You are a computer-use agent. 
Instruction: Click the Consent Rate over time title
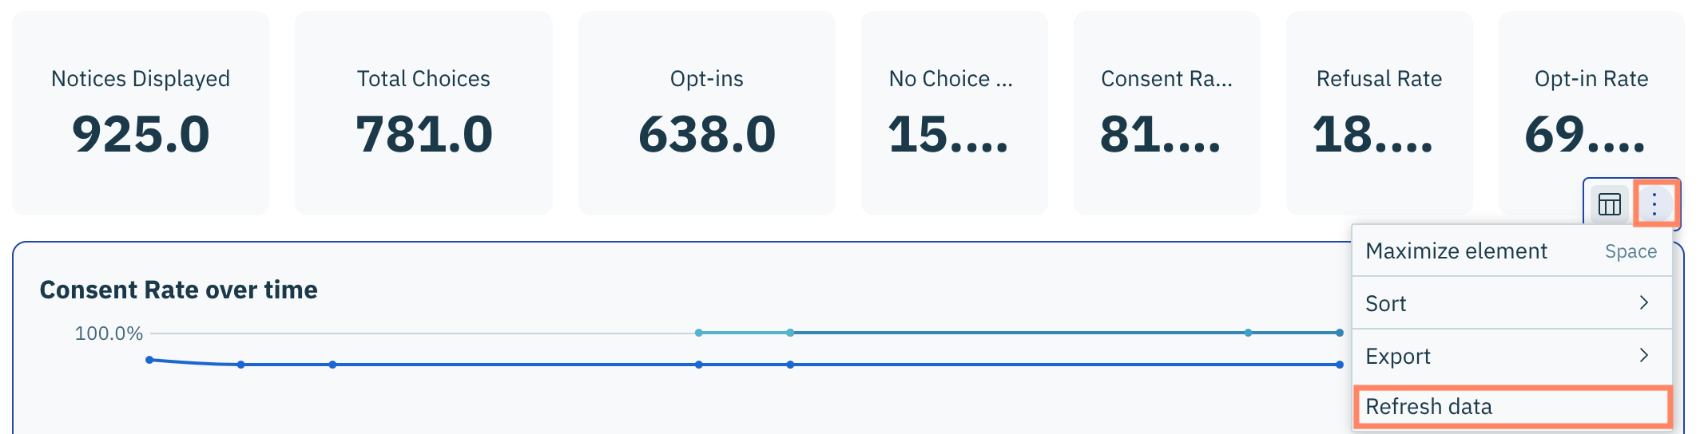click(179, 290)
